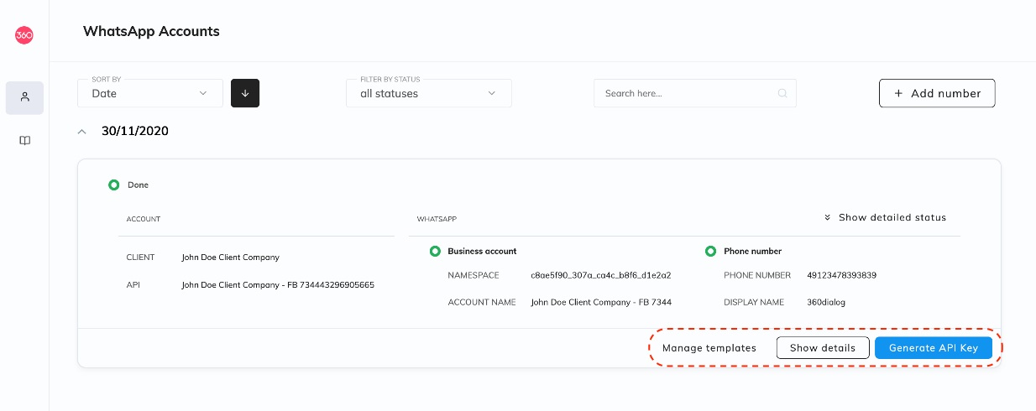Click namespace value c8ae5f90_307a_ca4c_b8f6_d1e2a2
Image resolution: width=1036 pixels, height=411 pixels.
coord(601,275)
